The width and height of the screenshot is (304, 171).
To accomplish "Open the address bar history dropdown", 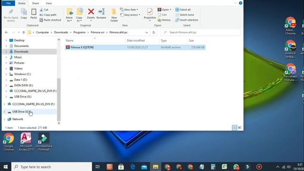I will 147,32.
